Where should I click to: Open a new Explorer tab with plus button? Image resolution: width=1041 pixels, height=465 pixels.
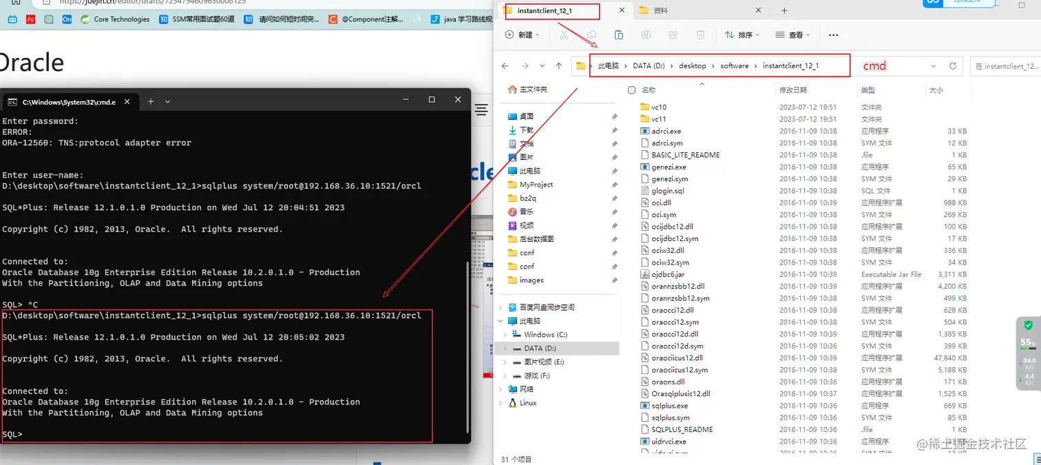(x=784, y=10)
